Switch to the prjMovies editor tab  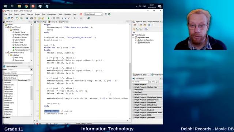tap(64, 22)
